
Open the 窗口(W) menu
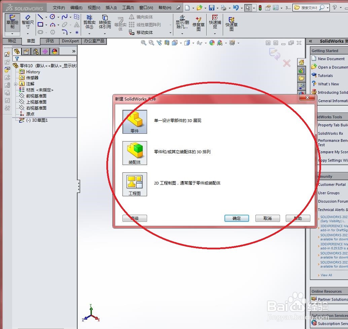point(146,8)
